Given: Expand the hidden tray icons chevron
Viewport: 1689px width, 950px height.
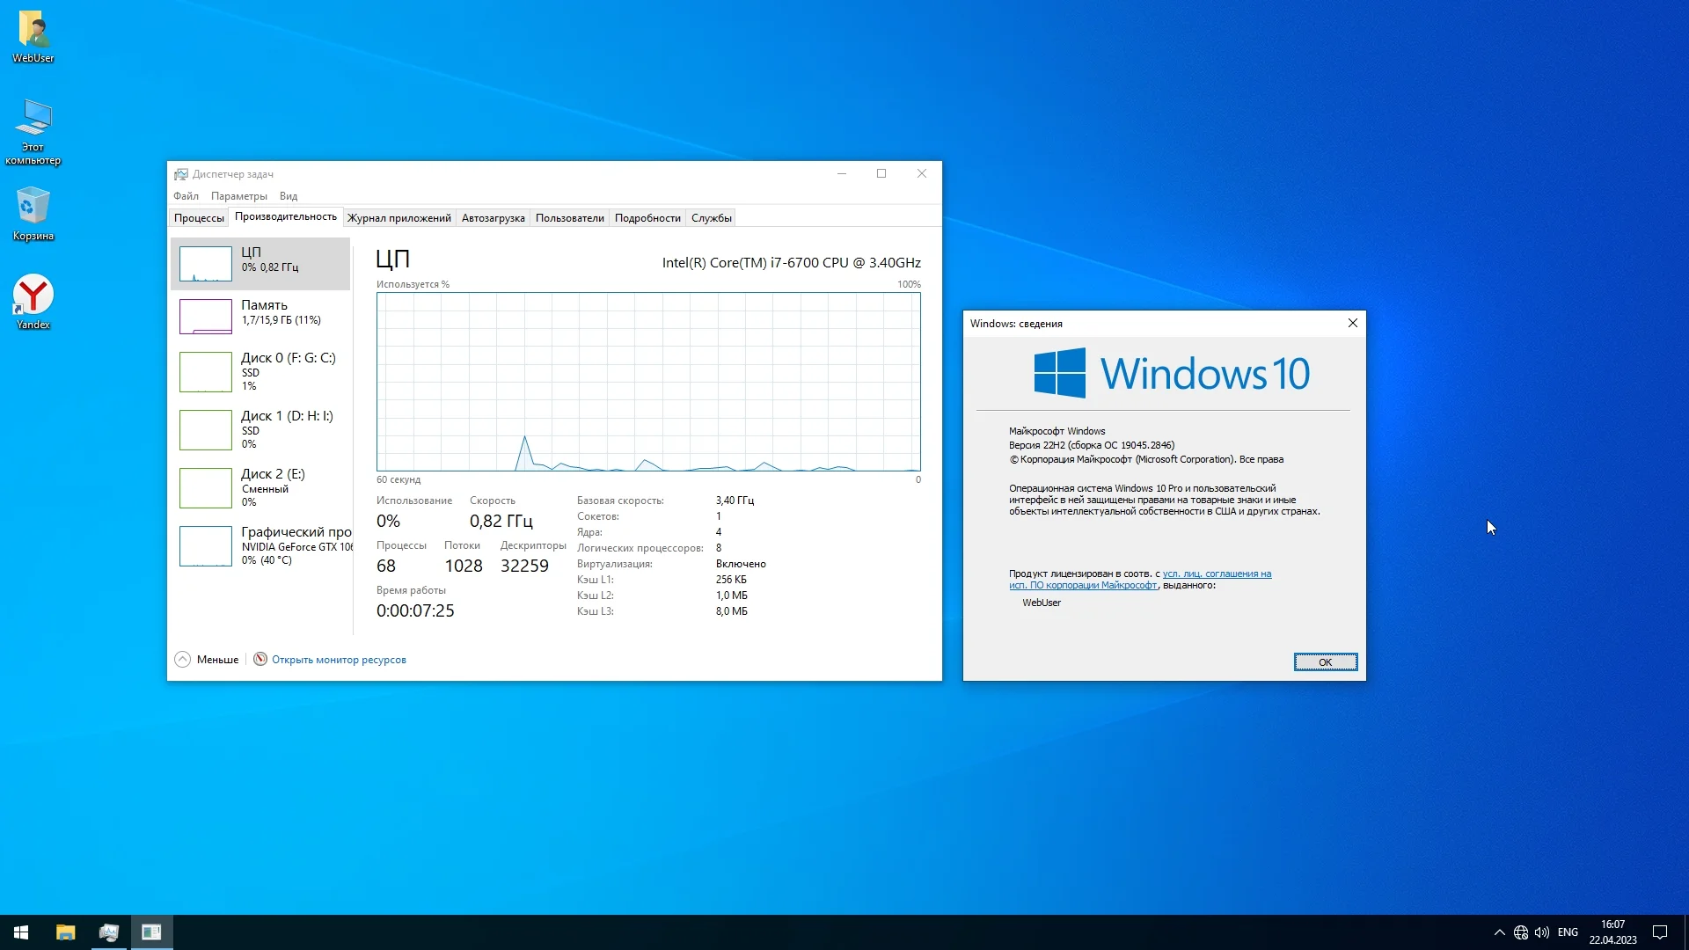Looking at the screenshot, I should coord(1499,932).
